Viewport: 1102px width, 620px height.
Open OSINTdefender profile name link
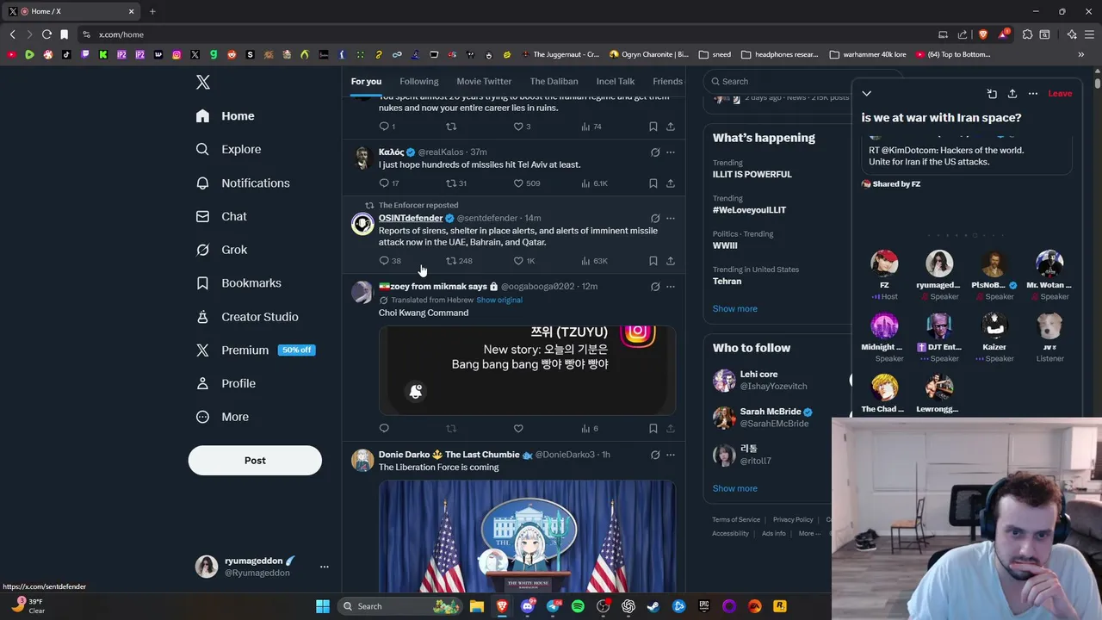[411, 218]
